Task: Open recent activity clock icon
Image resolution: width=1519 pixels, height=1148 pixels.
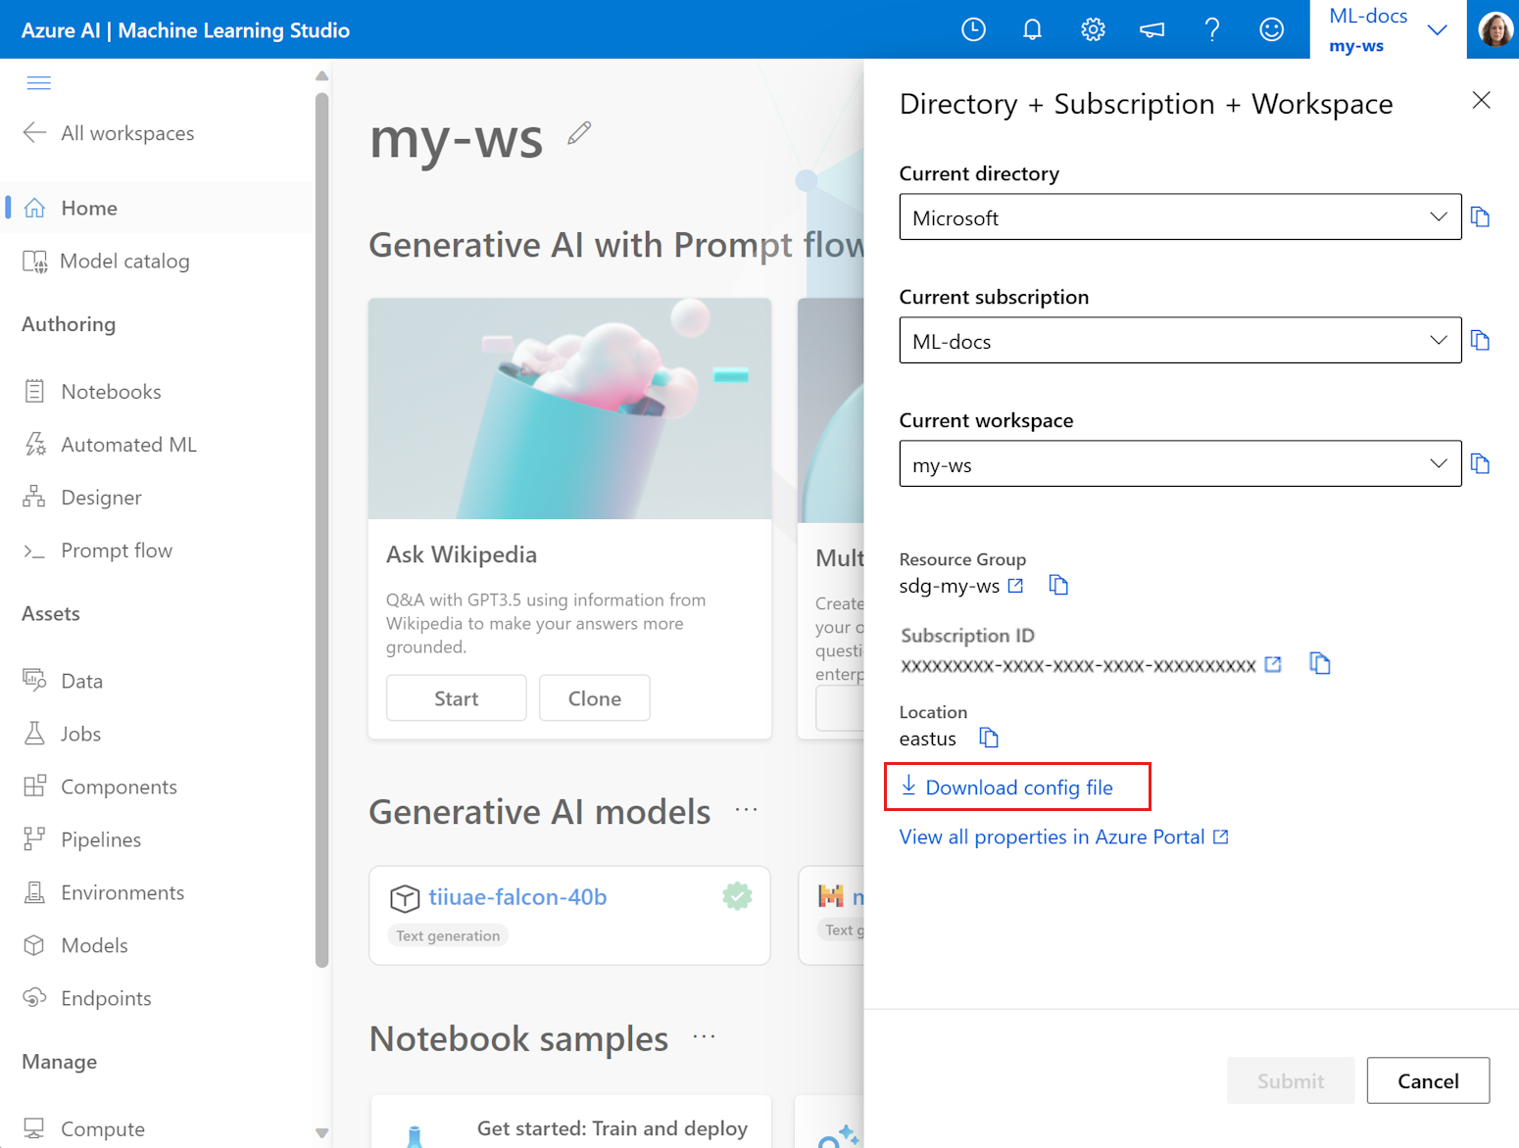Action: click(973, 29)
